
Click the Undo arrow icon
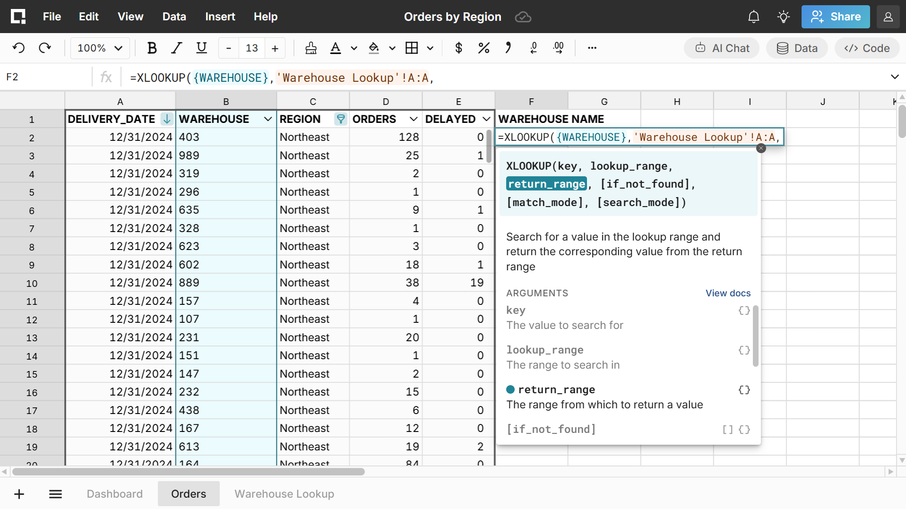pyautogui.click(x=19, y=48)
